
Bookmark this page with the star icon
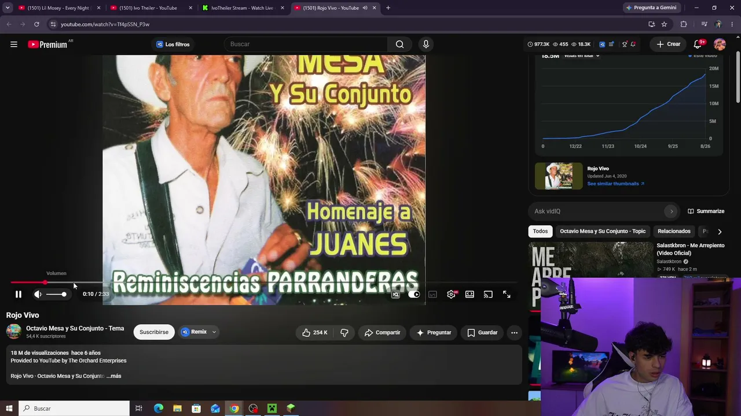click(x=664, y=24)
